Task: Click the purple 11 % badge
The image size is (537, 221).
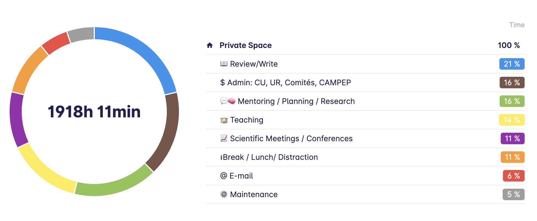Action: 512,138
